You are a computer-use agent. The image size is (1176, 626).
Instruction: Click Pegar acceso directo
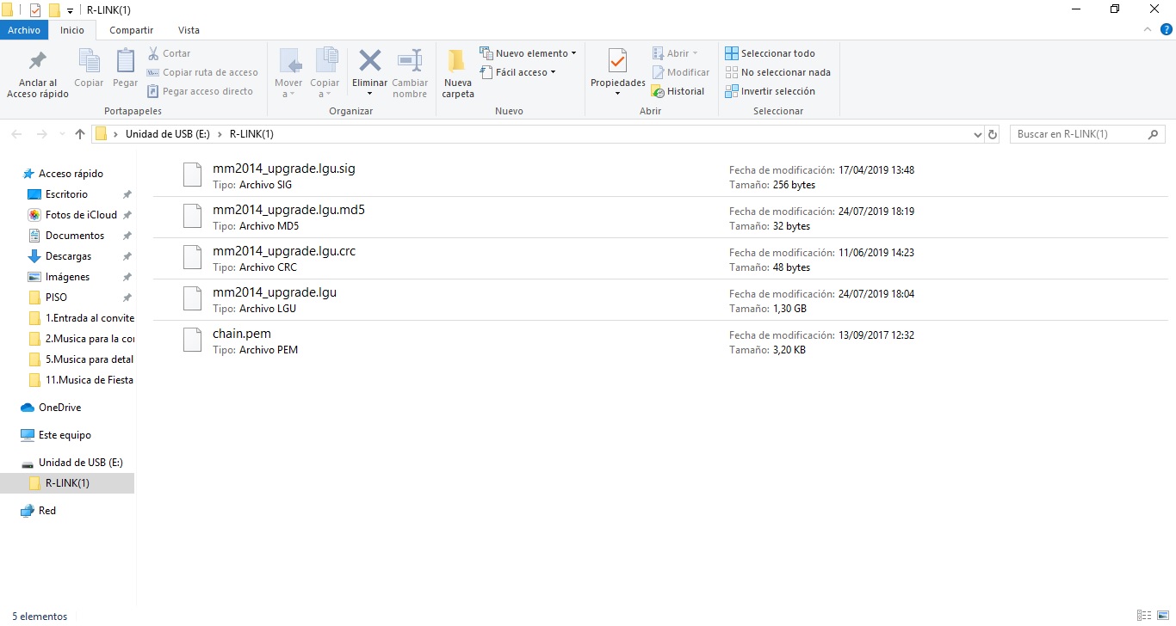[200, 91]
